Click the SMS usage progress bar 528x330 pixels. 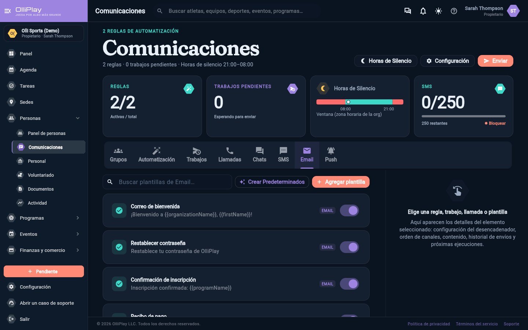463,116
